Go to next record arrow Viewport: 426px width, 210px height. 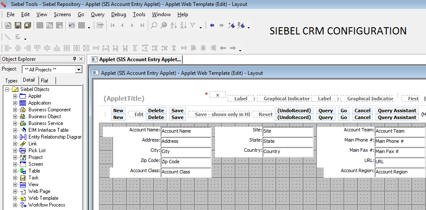click(x=133, y=26)
